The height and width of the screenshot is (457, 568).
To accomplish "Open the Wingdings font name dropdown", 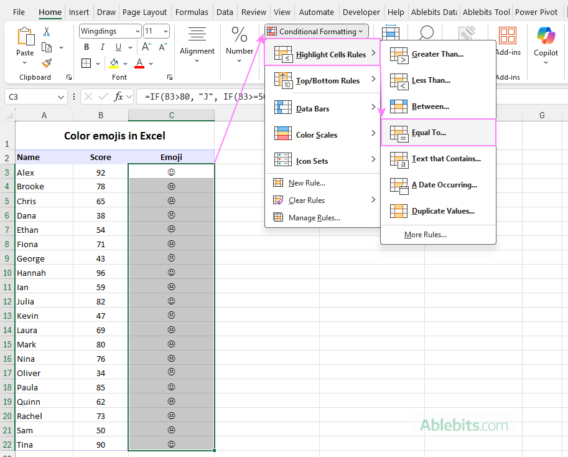I will [x=137, y=31].
